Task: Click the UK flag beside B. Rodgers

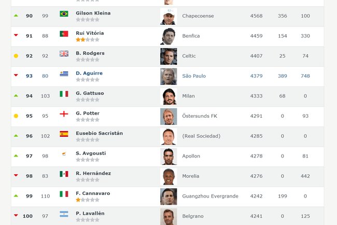Action: (x=64, y=53)
